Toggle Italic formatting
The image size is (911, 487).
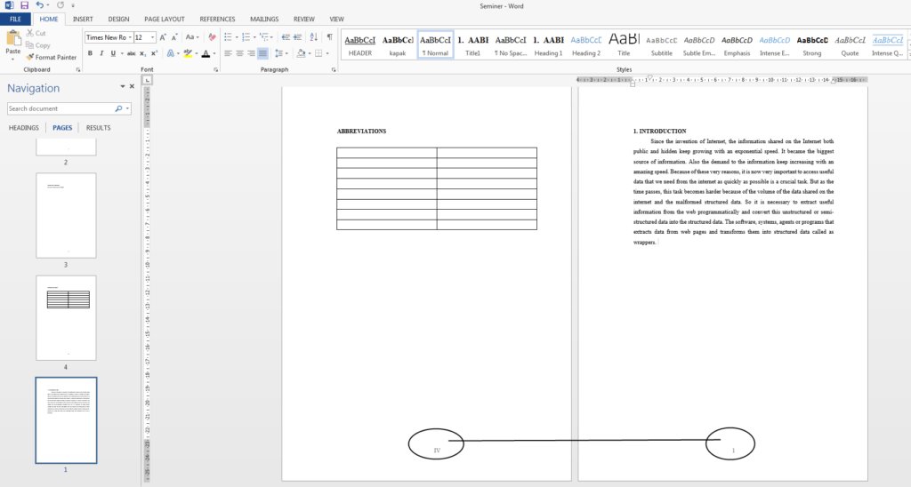pyautogui.click(x=101, y=53)
